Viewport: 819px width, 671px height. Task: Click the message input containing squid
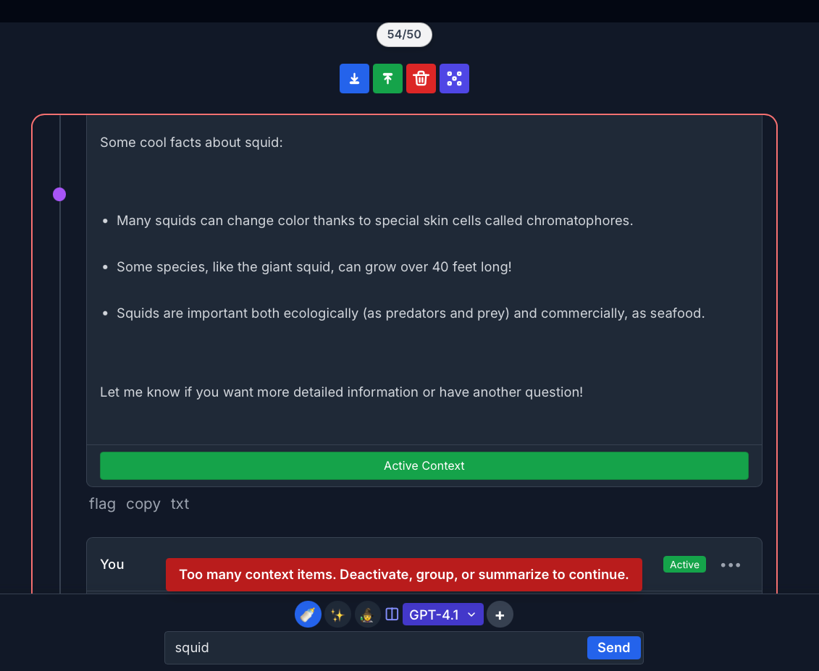pyautogui.click(x=376, y=648)
